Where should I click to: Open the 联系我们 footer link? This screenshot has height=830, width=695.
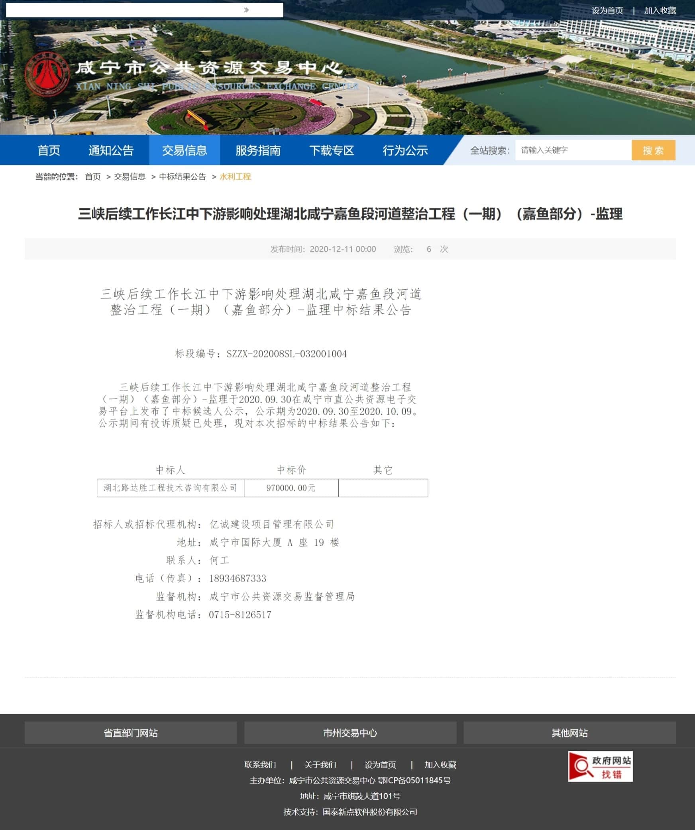[260, 765]
